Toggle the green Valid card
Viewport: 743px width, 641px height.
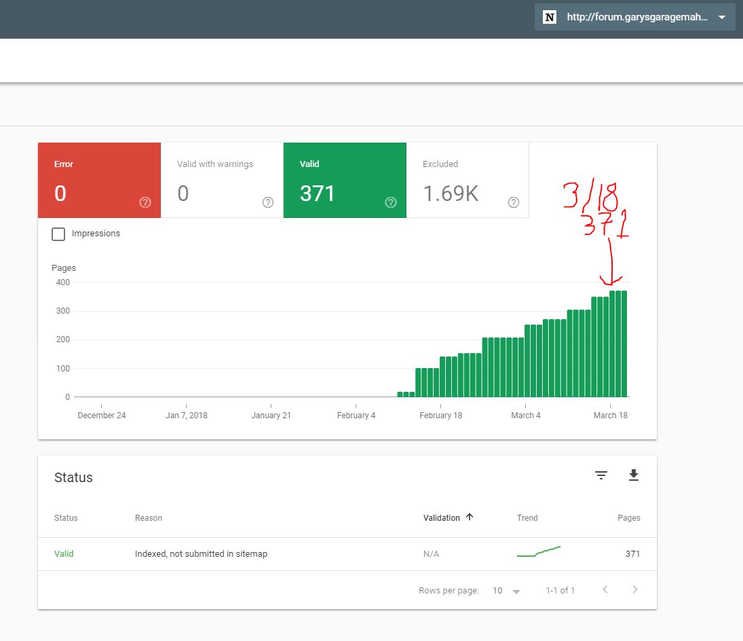[x=345, y=181]
